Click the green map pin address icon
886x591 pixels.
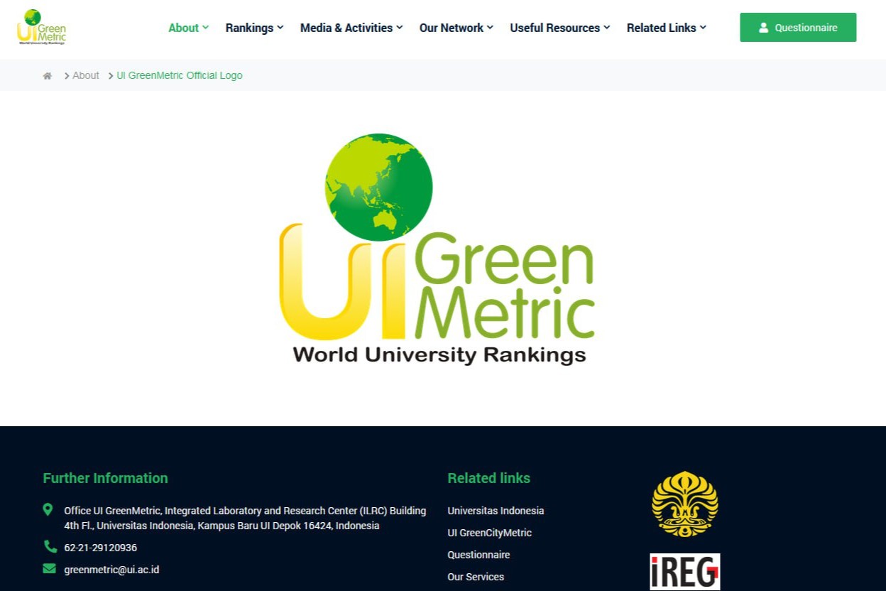[48, 509]
